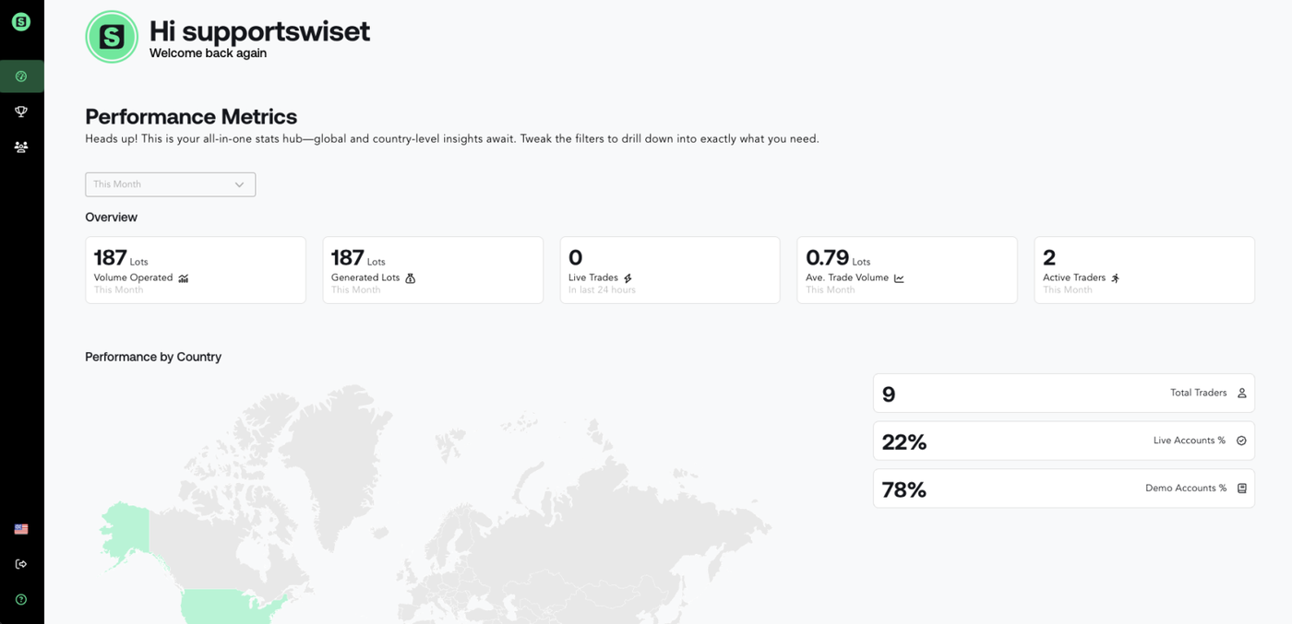Select the Volume Operated card
This screenshot has width=1292, height=624.
[196, 270]
